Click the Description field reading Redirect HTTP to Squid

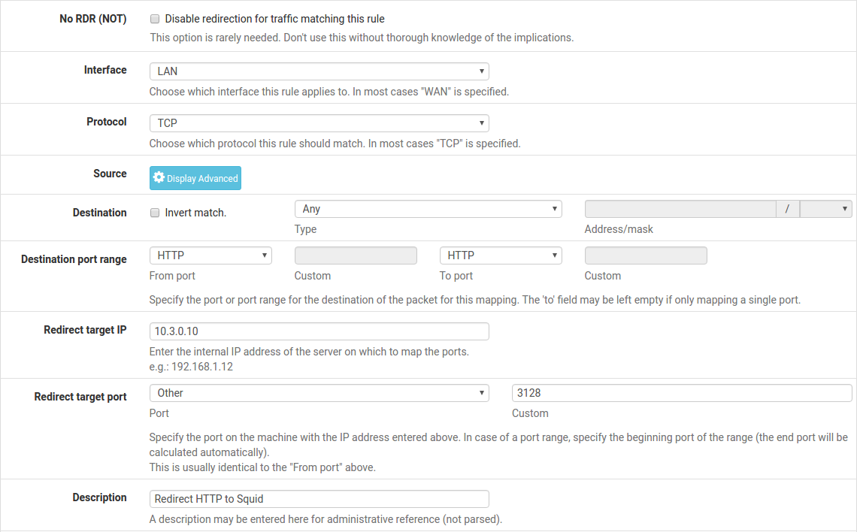point(319,499)
